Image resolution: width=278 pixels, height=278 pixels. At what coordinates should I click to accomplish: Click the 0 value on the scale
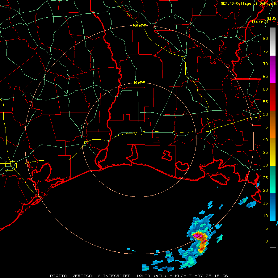click(x=267, y=241)
